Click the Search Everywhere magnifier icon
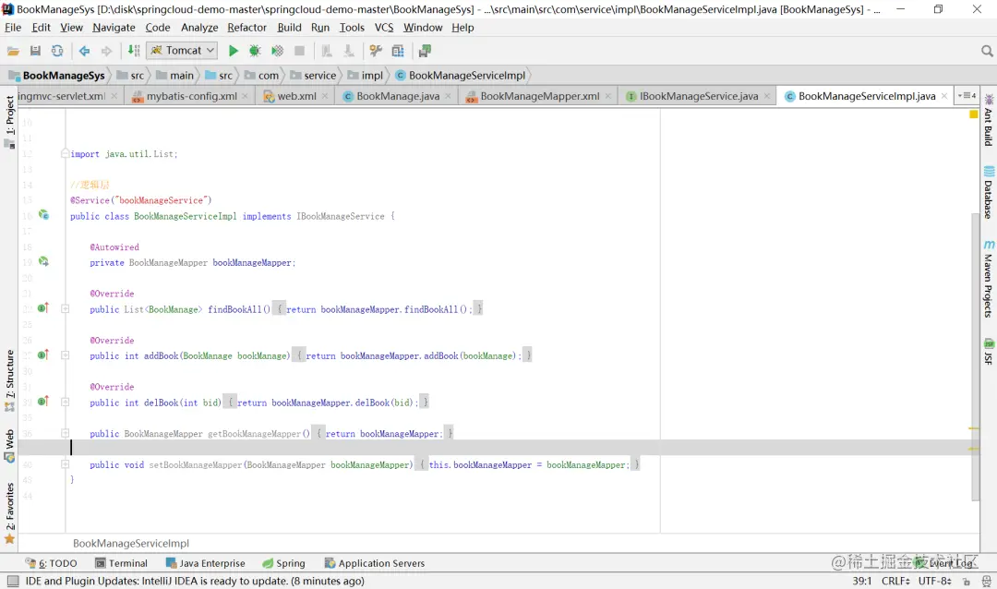The height and width of the screenshot is (589, 997). 987,51
